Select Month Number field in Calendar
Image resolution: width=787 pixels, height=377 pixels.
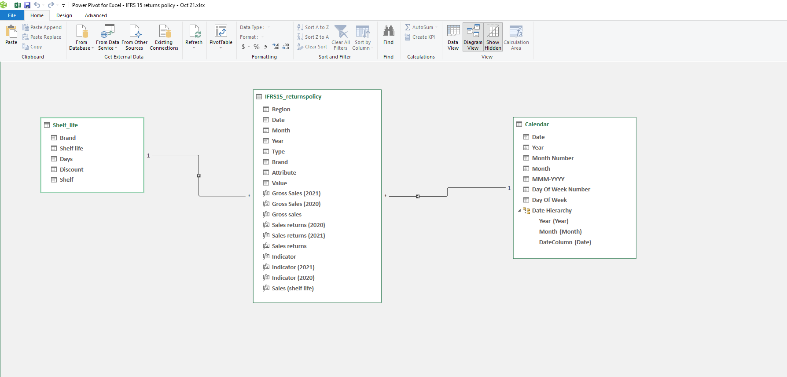point(553,158)
